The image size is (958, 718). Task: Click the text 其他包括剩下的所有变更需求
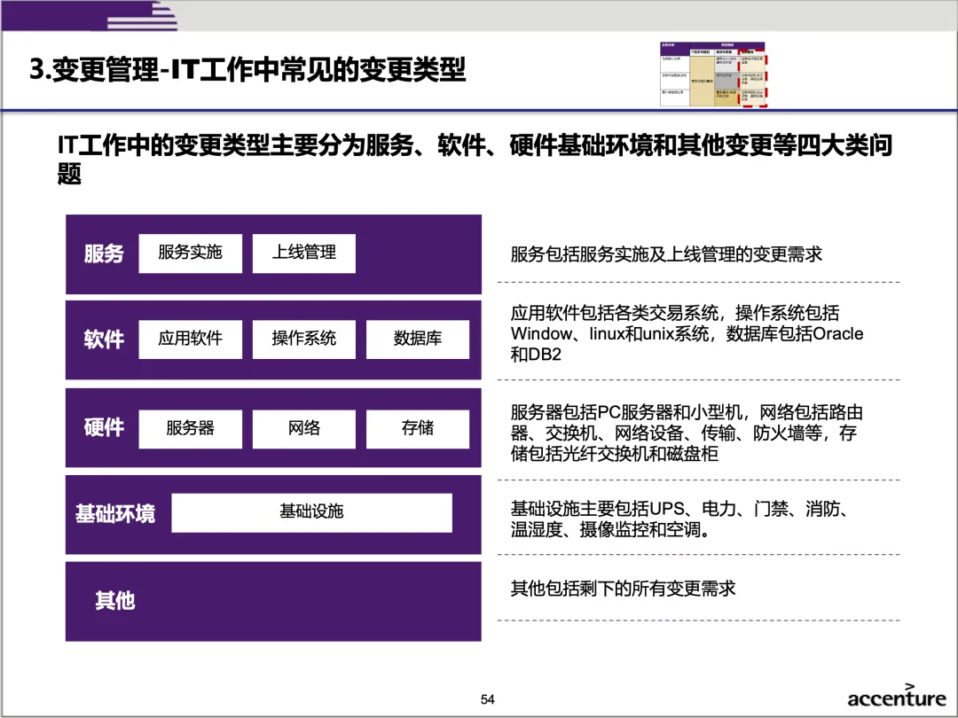(623, 589)
